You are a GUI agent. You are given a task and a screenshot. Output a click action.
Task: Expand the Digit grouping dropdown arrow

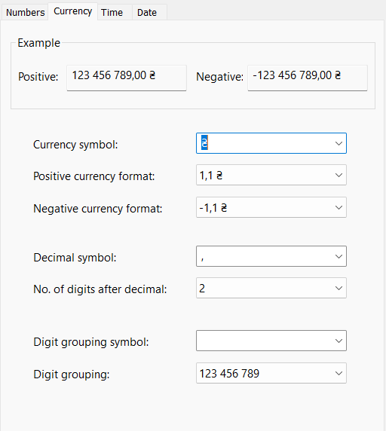pos(339,373)
